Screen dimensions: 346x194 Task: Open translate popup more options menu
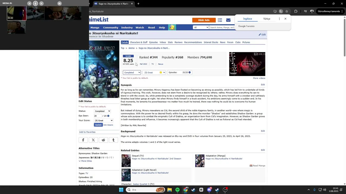click(279, 19)
